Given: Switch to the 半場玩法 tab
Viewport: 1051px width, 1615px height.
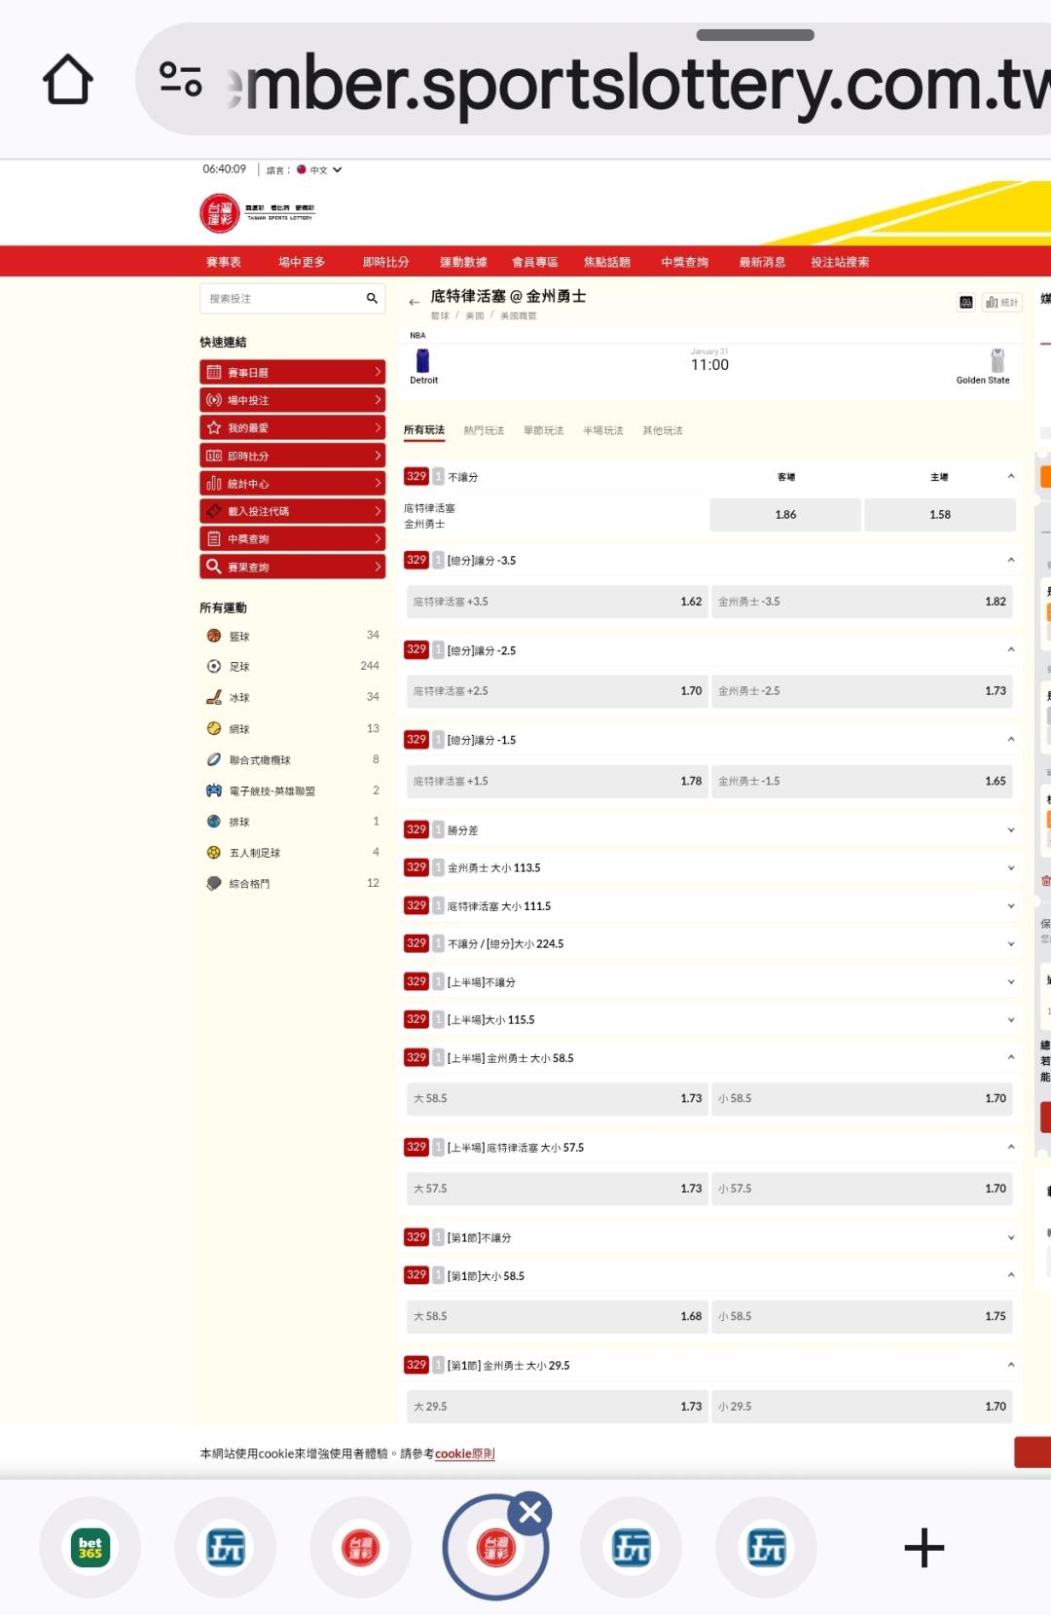Looking at the screenshot, I should pyautogui.click(x=602, y=430).
